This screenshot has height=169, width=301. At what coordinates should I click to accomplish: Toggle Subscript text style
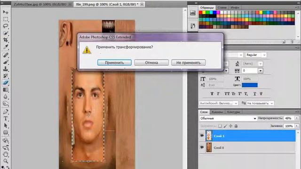pos(246,94)
